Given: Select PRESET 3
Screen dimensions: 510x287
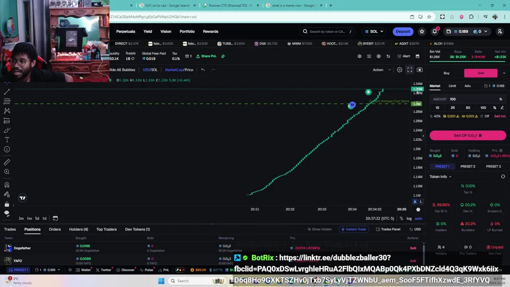Looking at the screenshot, I should 493,167.
